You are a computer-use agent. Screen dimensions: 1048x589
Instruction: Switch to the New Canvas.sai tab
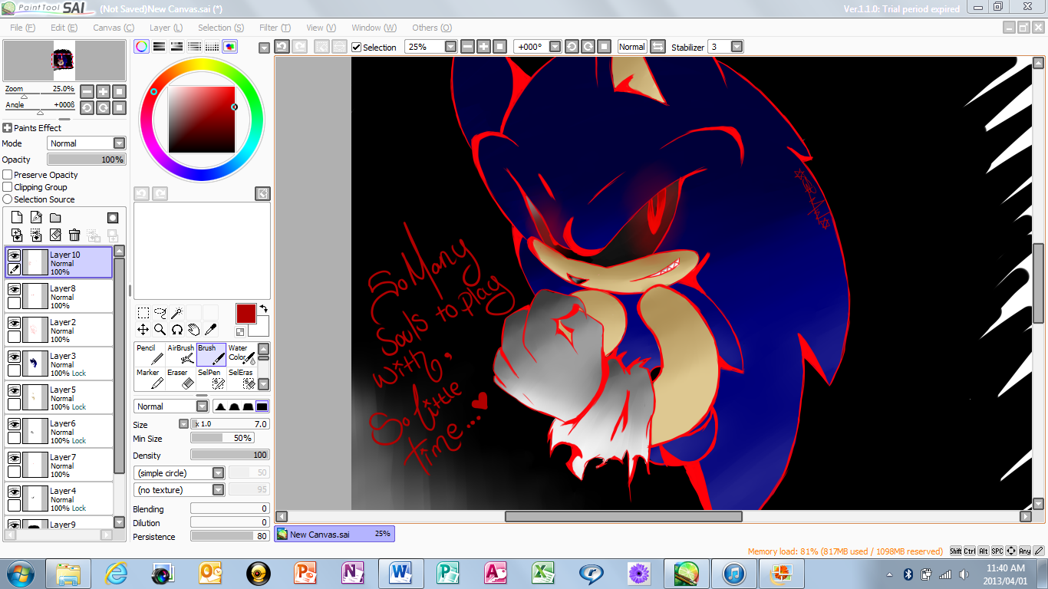click(x=335, y=534)
